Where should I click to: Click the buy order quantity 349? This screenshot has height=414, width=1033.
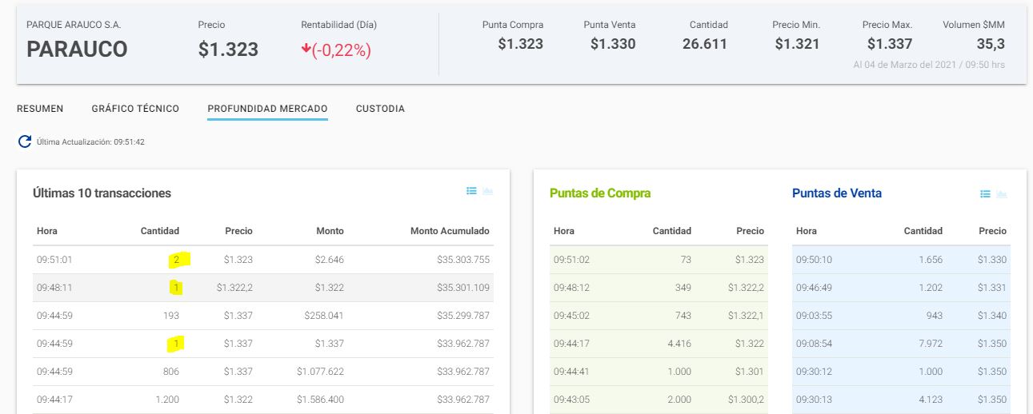683,288
